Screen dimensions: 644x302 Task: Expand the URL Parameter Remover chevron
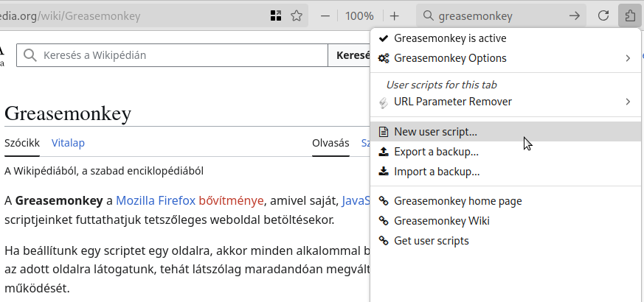pos(628,102)
